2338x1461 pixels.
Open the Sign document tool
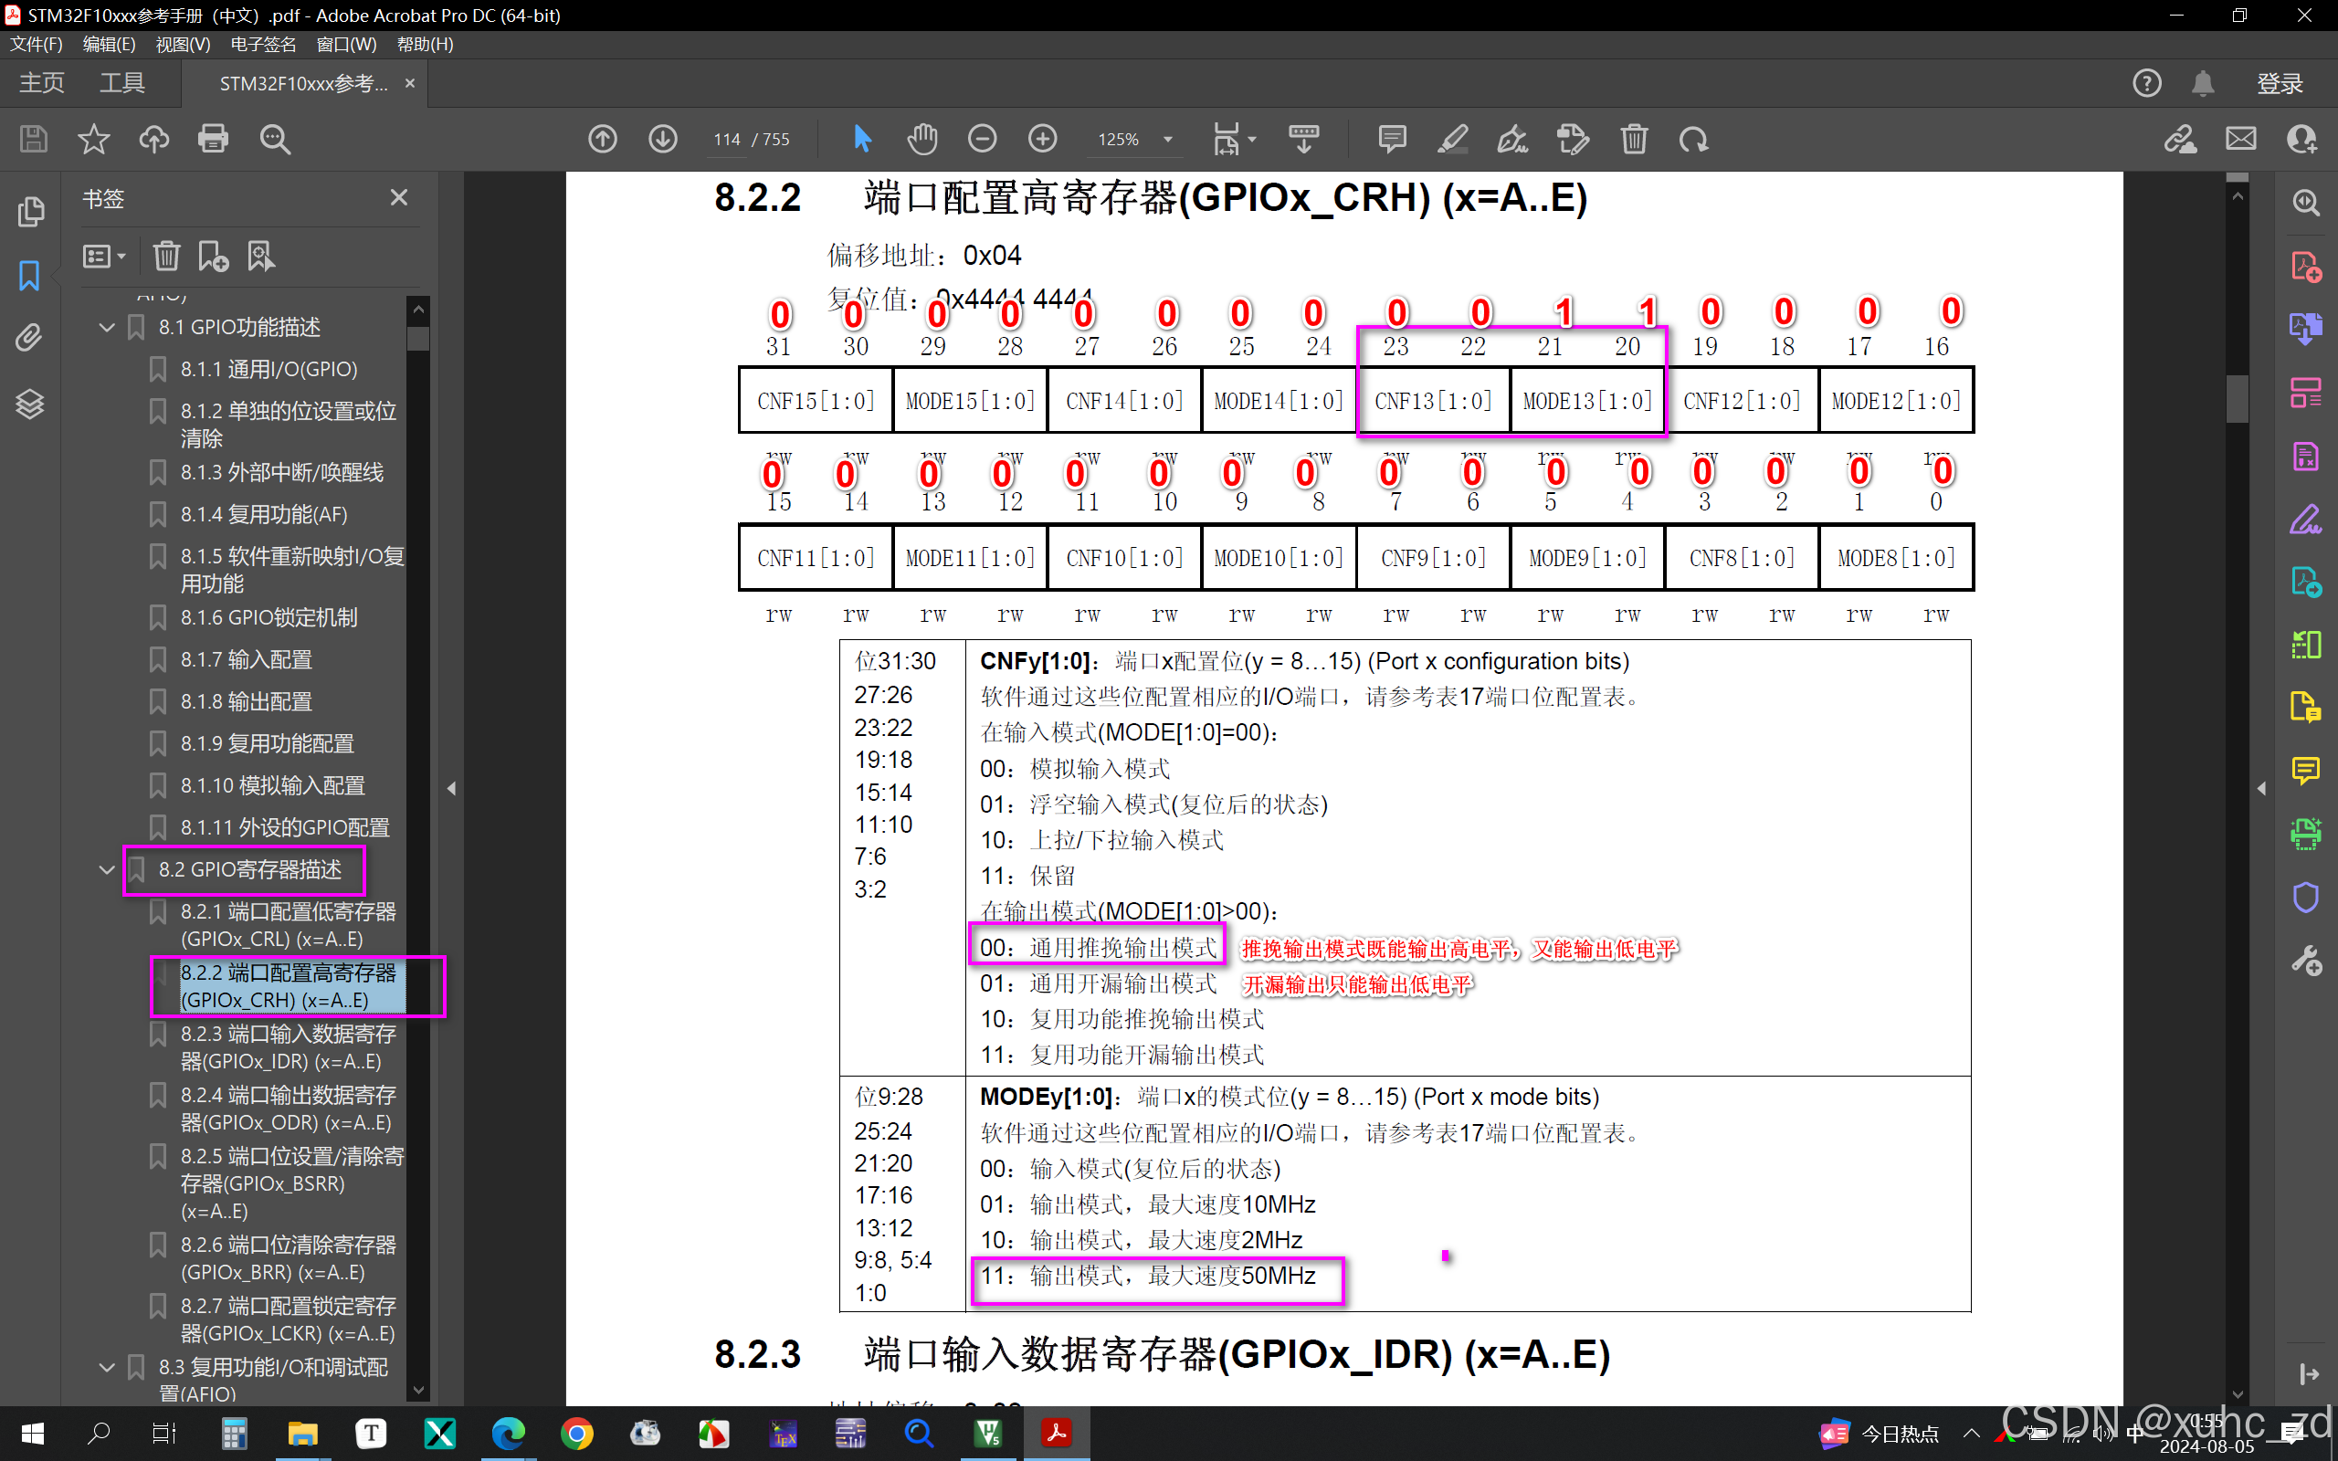(1512, 139)
